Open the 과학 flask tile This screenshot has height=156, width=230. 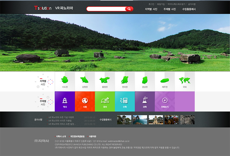point(145,102)
